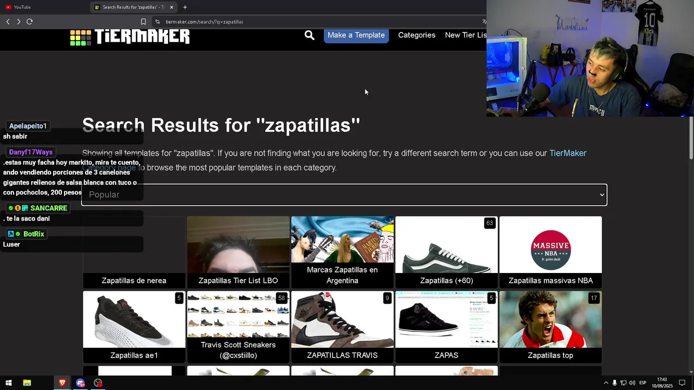
Task: Click the Danyf17Ways chat username
Action: pos(31,152)
